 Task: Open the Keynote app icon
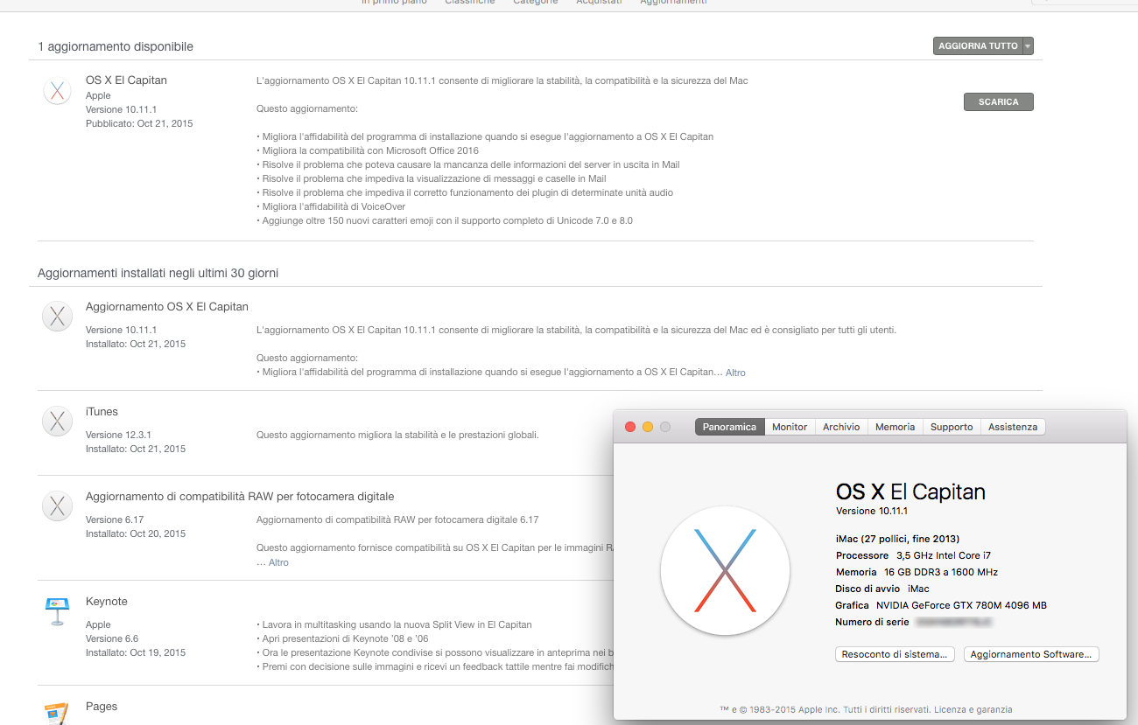point(57,611)
